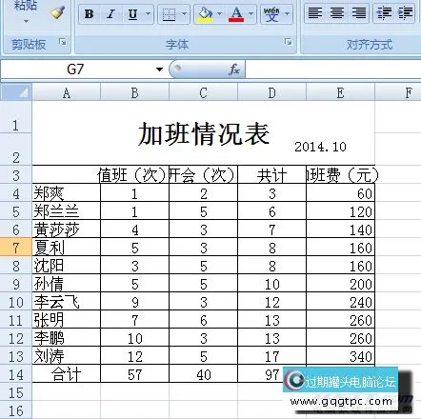Open borders dropdown arrow
Image resolution: width=421 pixels, height=419 pixels.
pyautogui.click(x=184, y=14)
